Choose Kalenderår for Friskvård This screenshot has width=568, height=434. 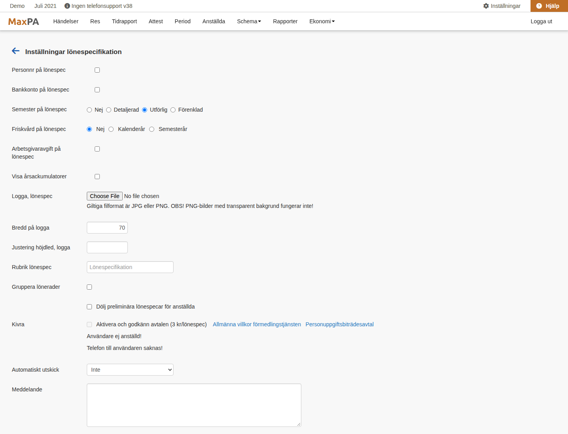coord(111,129)
